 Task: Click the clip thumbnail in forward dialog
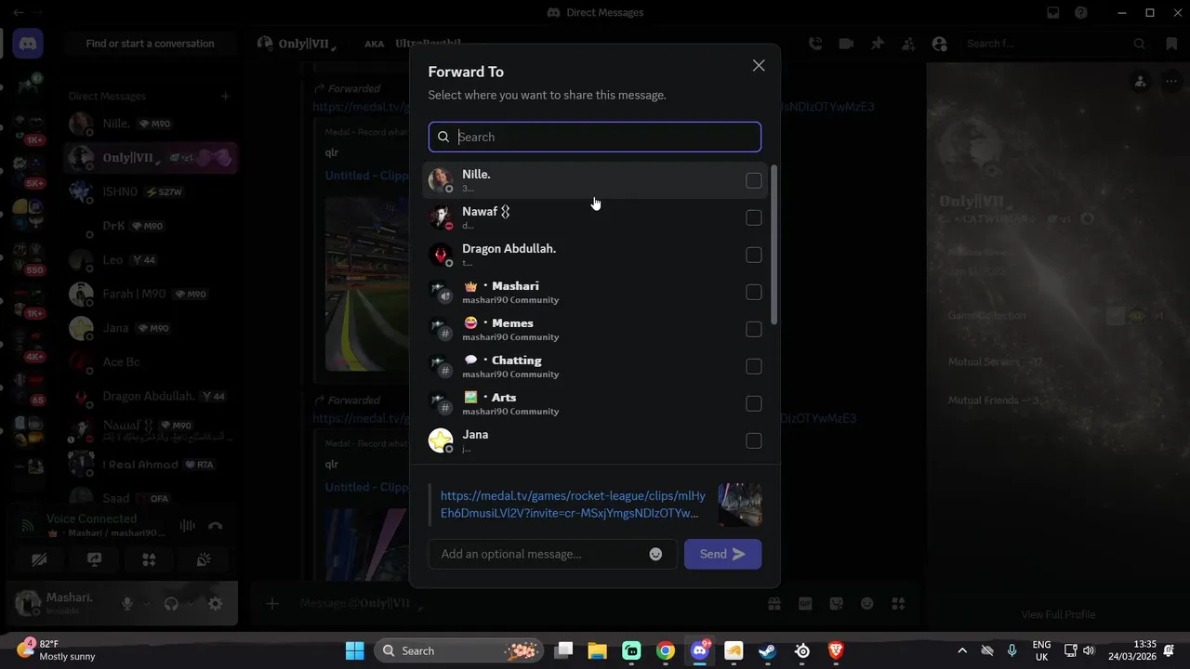tap(740, 505)
